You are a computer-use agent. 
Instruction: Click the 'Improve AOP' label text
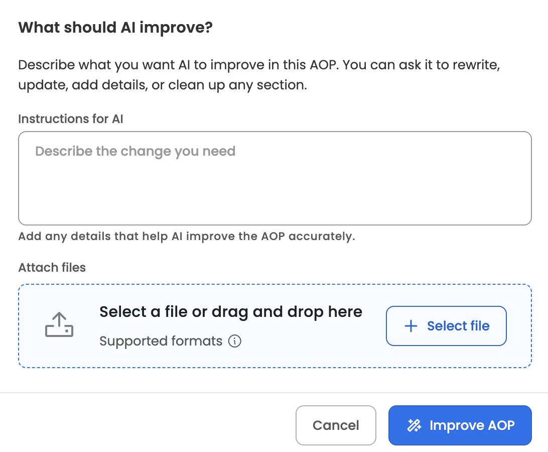point(472,425)
